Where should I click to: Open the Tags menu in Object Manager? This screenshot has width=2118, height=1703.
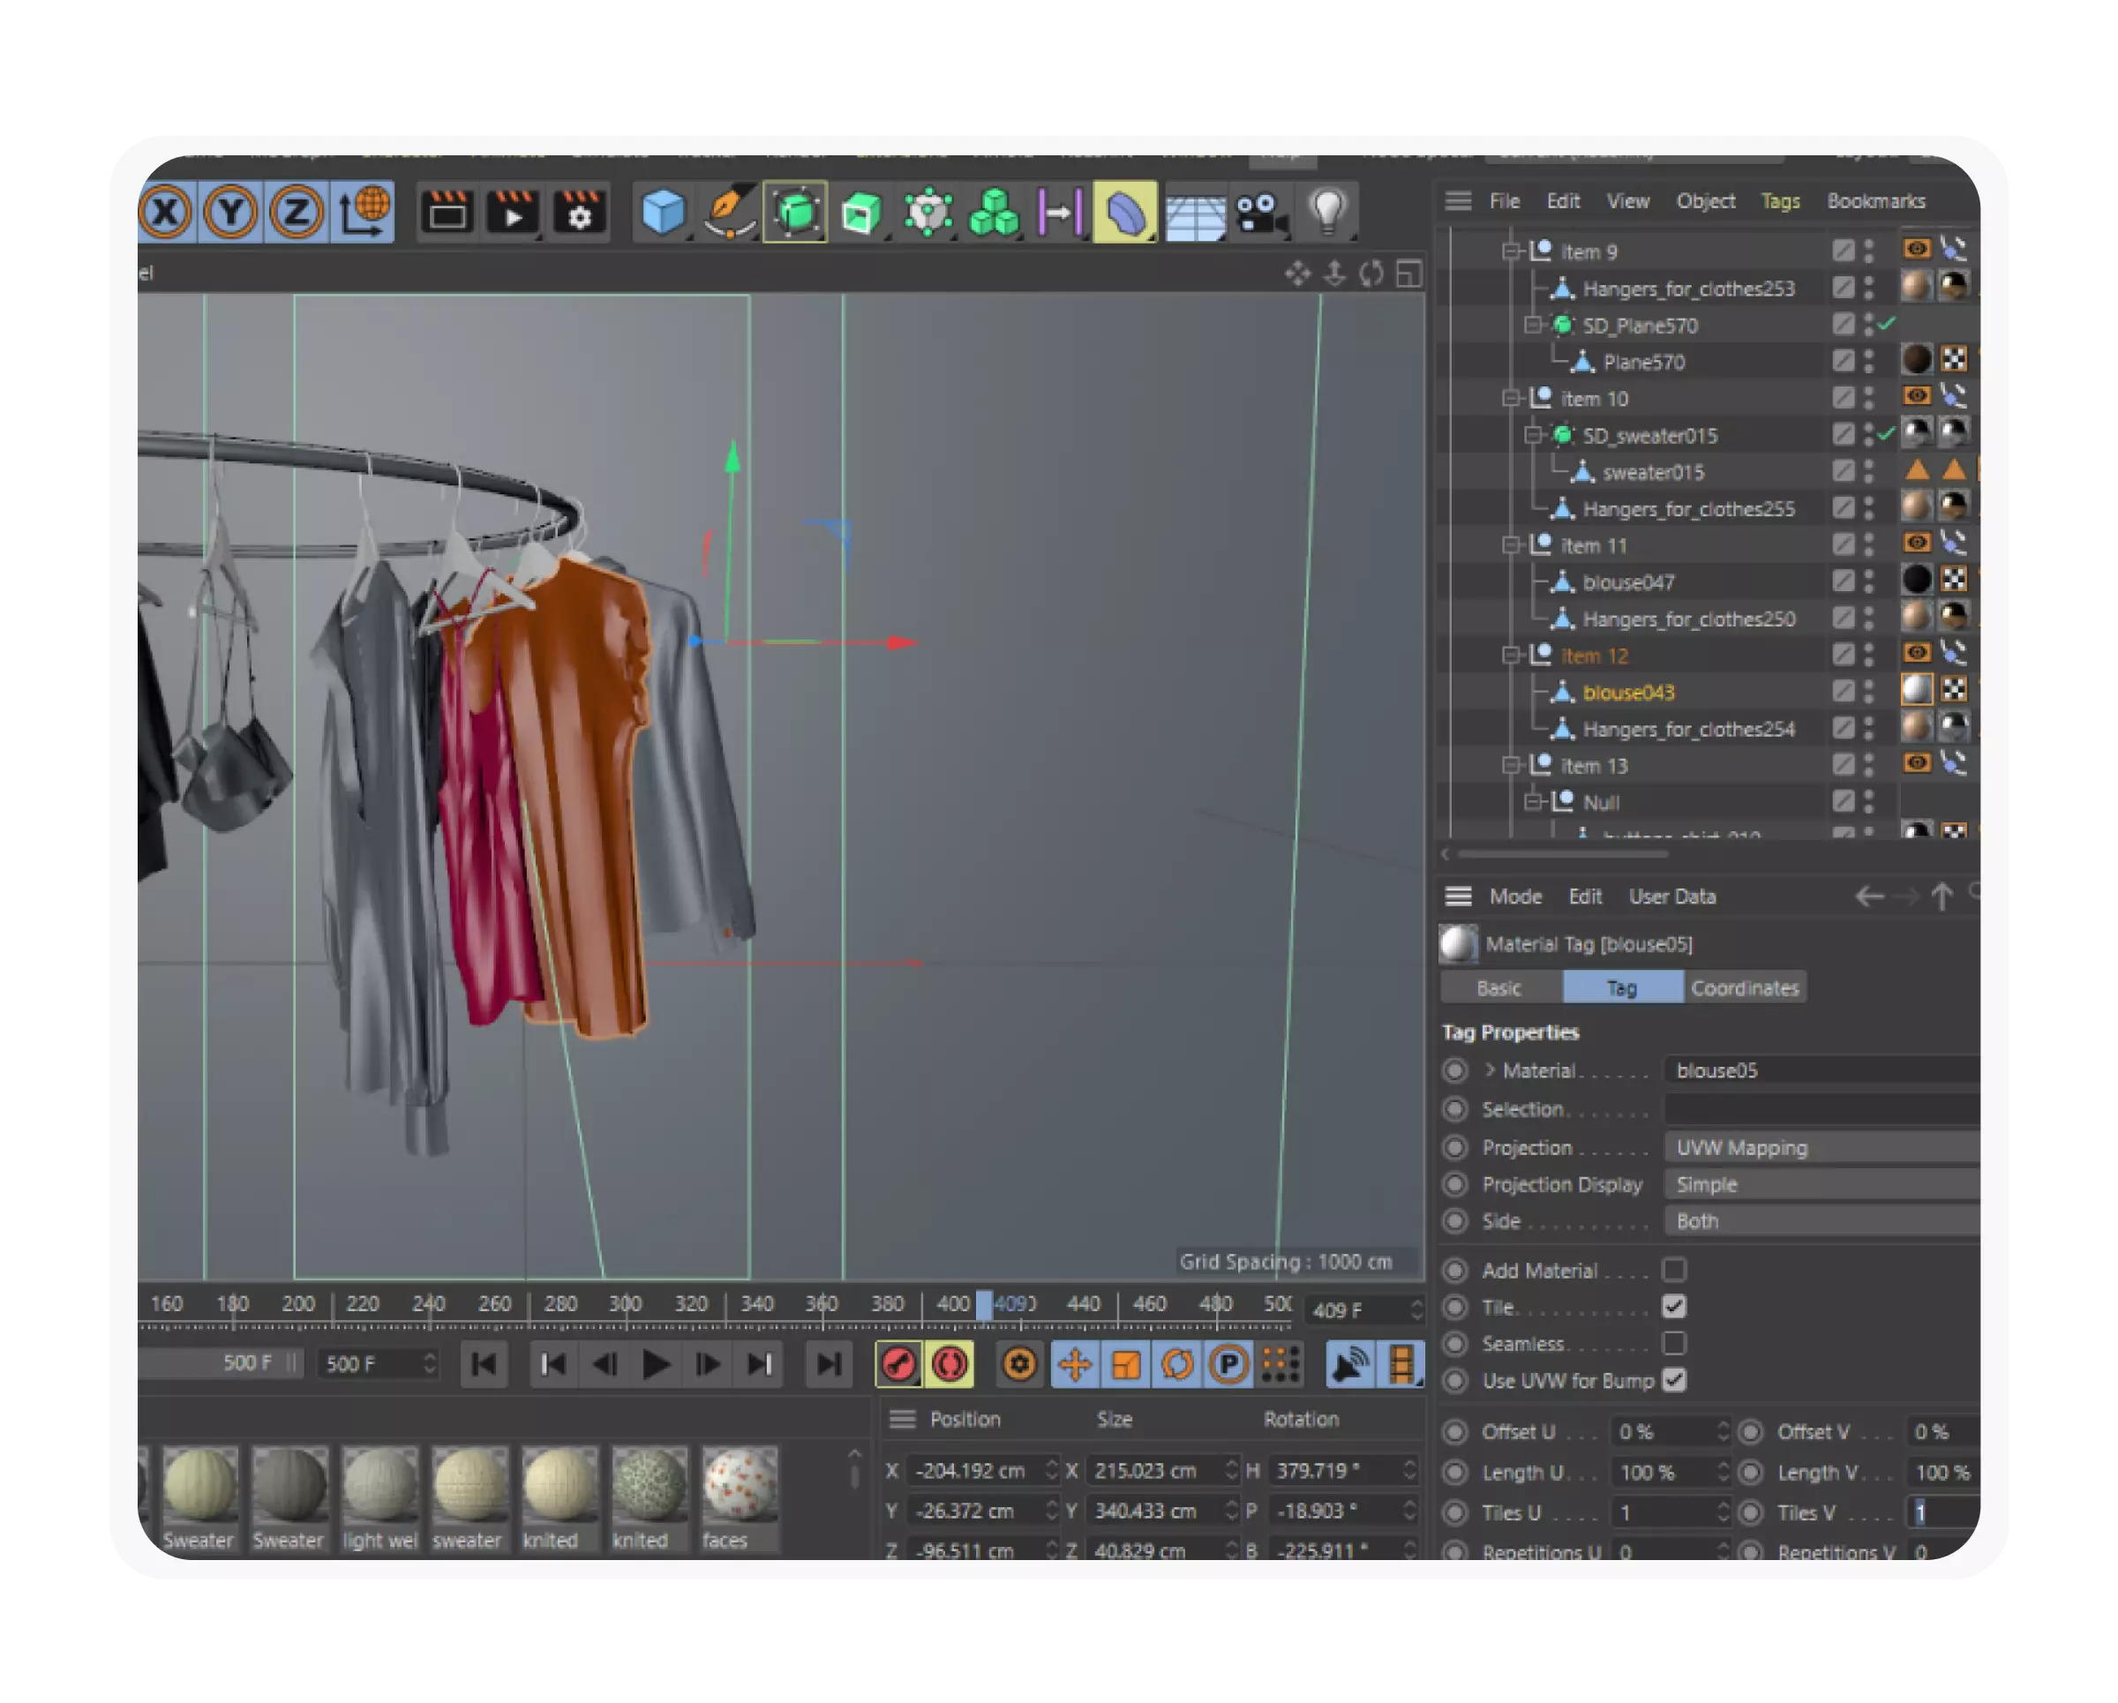pyautogui.click(x=1779, y=200)
